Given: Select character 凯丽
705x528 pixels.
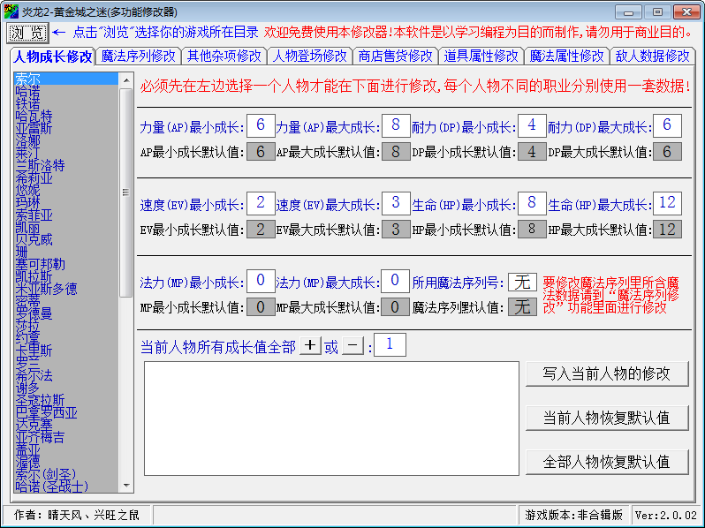Looking at the screenshot, I should [x=66, y=228].
